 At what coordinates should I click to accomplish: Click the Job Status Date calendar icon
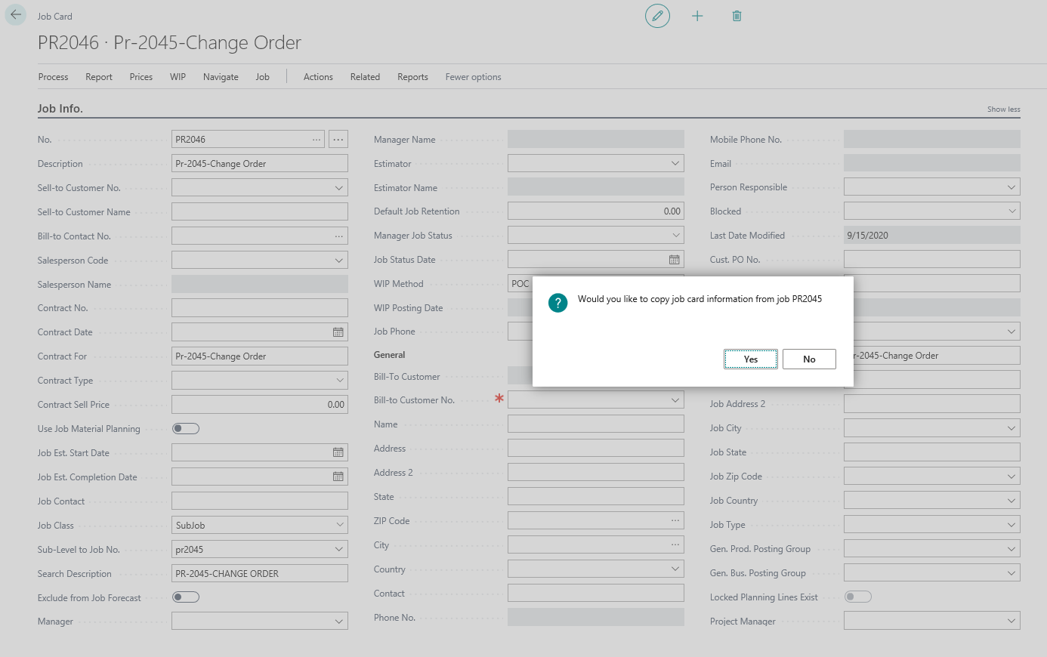tap(674, 260)
